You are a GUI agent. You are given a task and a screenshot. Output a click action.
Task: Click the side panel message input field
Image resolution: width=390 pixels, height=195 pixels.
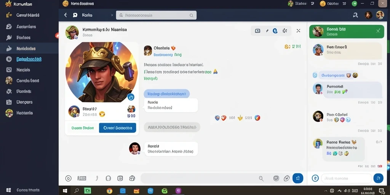tap(347, 178)
